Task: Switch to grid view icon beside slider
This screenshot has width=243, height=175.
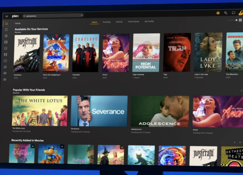Action: [x=240, y=20]
